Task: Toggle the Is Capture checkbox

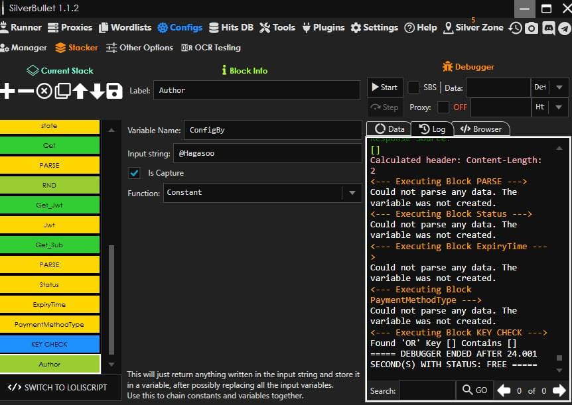Action: (135, 173)
